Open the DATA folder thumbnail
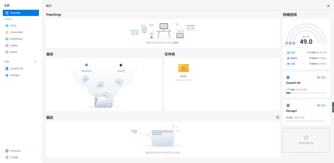The height and width of the screenshot is (163, 334). (183, 68)
